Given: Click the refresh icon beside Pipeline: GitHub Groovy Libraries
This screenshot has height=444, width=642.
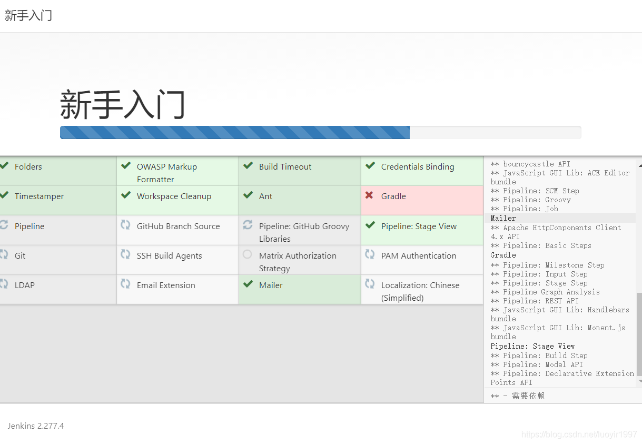Looking at the screenshot, I should (x=248, y=225).
